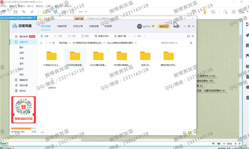Switch to 好友分享 tab
This screenshot has height=149, width=249.
(78, 26)
